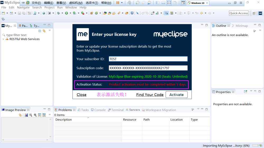Screen dimensions: 264x148
Task: Click the type filter text field
Action: point(27,35)
